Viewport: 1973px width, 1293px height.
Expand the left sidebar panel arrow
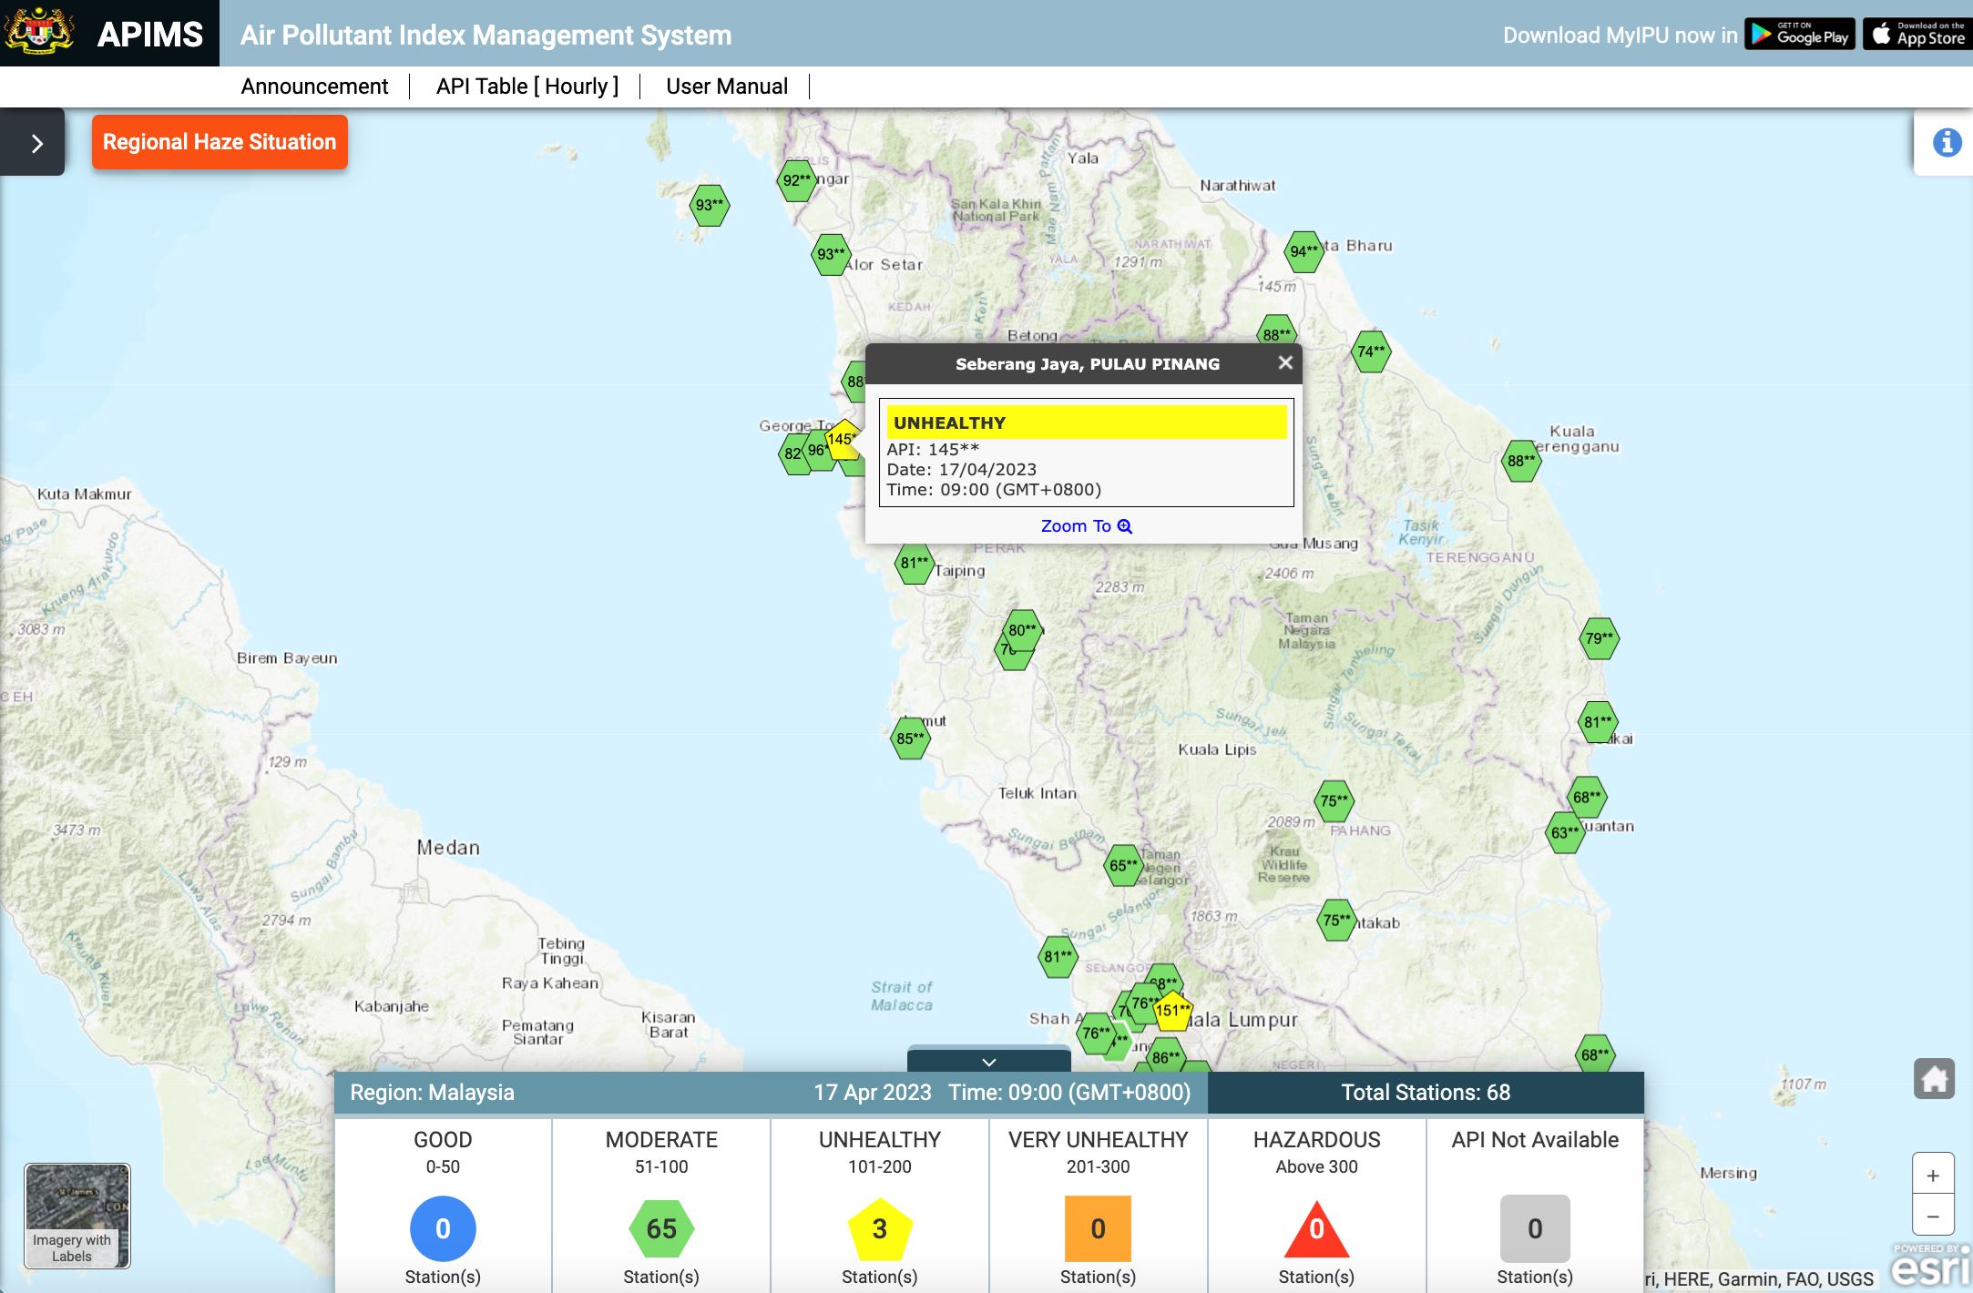pos(36,142)
